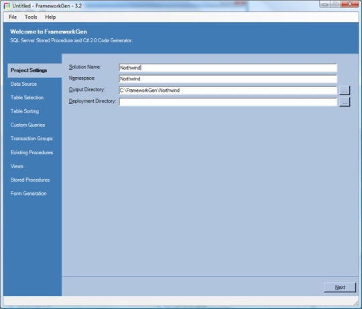Select the Project Settings step
Image resolution: width=362 pixels, height=309 pixels.
(x=35, y=70)
